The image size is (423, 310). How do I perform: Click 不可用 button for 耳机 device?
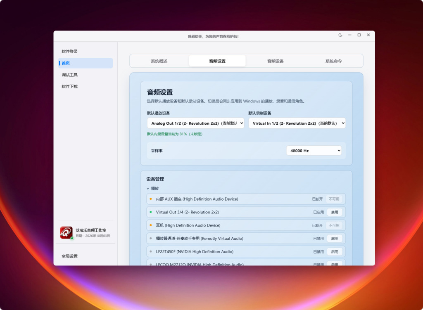click(x=334, y=225)
